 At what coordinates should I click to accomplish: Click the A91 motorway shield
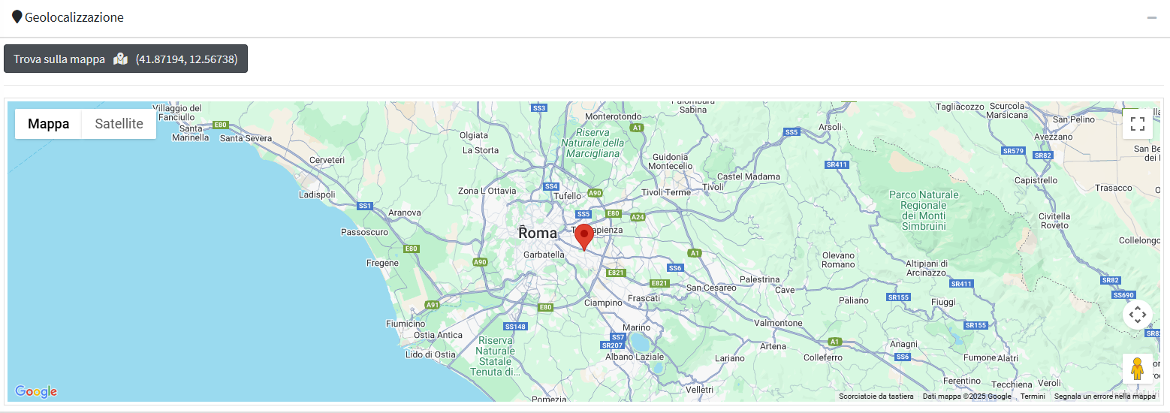coord(432,305)
